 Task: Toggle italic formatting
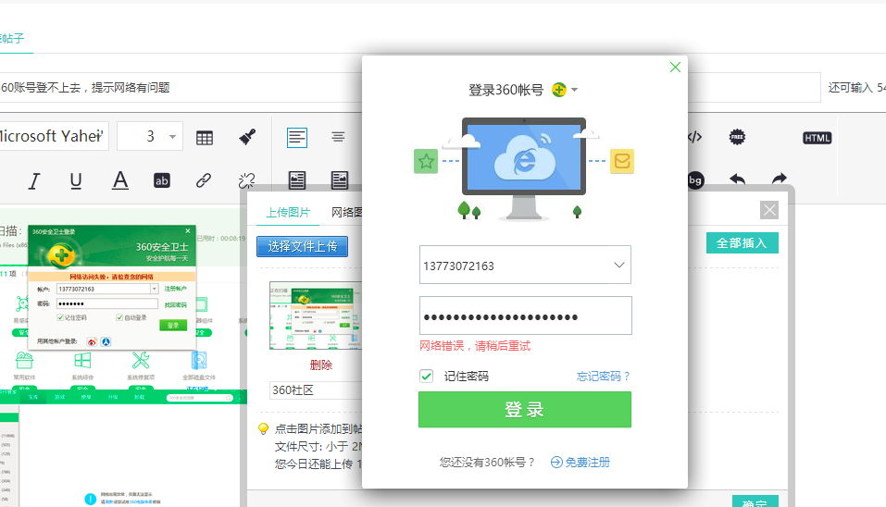pos(34,180)
